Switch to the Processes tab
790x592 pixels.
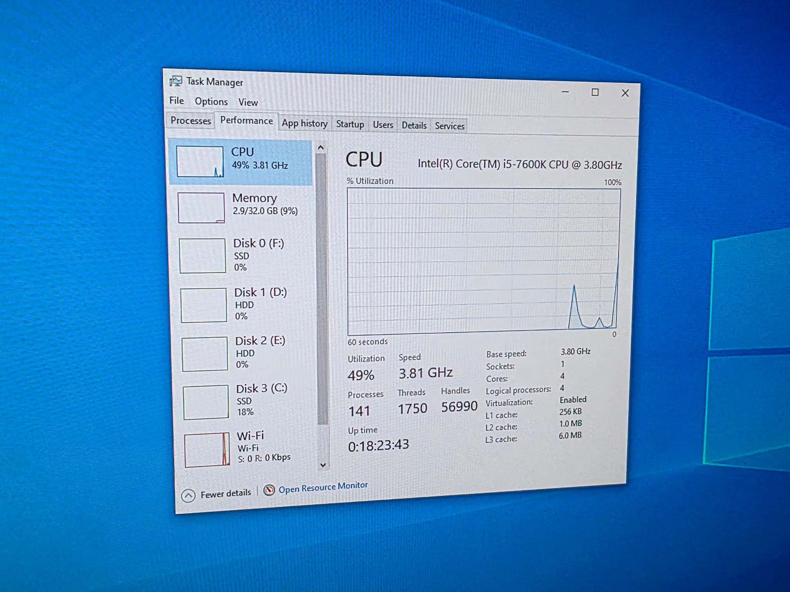pyautogui.click(x=191, y=121)
